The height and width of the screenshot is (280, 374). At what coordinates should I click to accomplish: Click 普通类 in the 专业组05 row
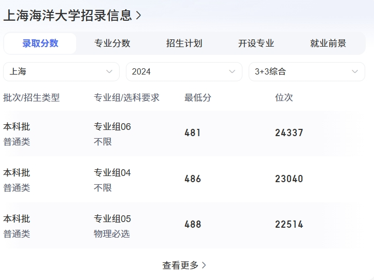coord(17,234)
